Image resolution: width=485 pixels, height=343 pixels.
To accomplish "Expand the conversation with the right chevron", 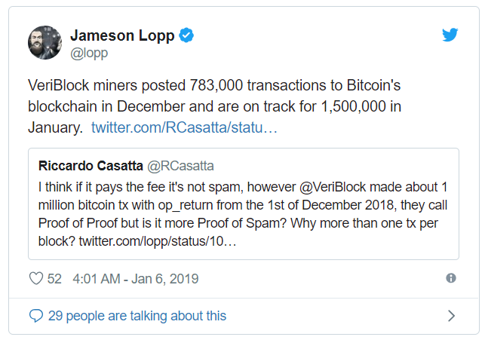I will pos(451,316).
